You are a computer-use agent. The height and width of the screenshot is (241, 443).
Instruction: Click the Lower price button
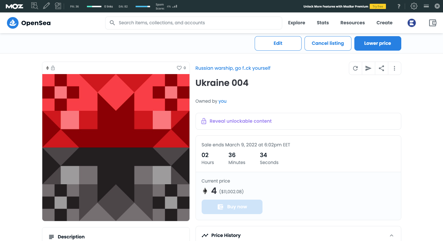click(378, 43)
